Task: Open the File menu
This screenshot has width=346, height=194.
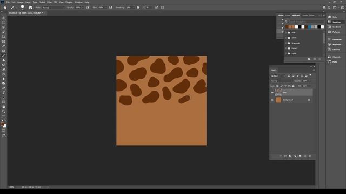Action: pyautogui.click(x=8, y=2)
